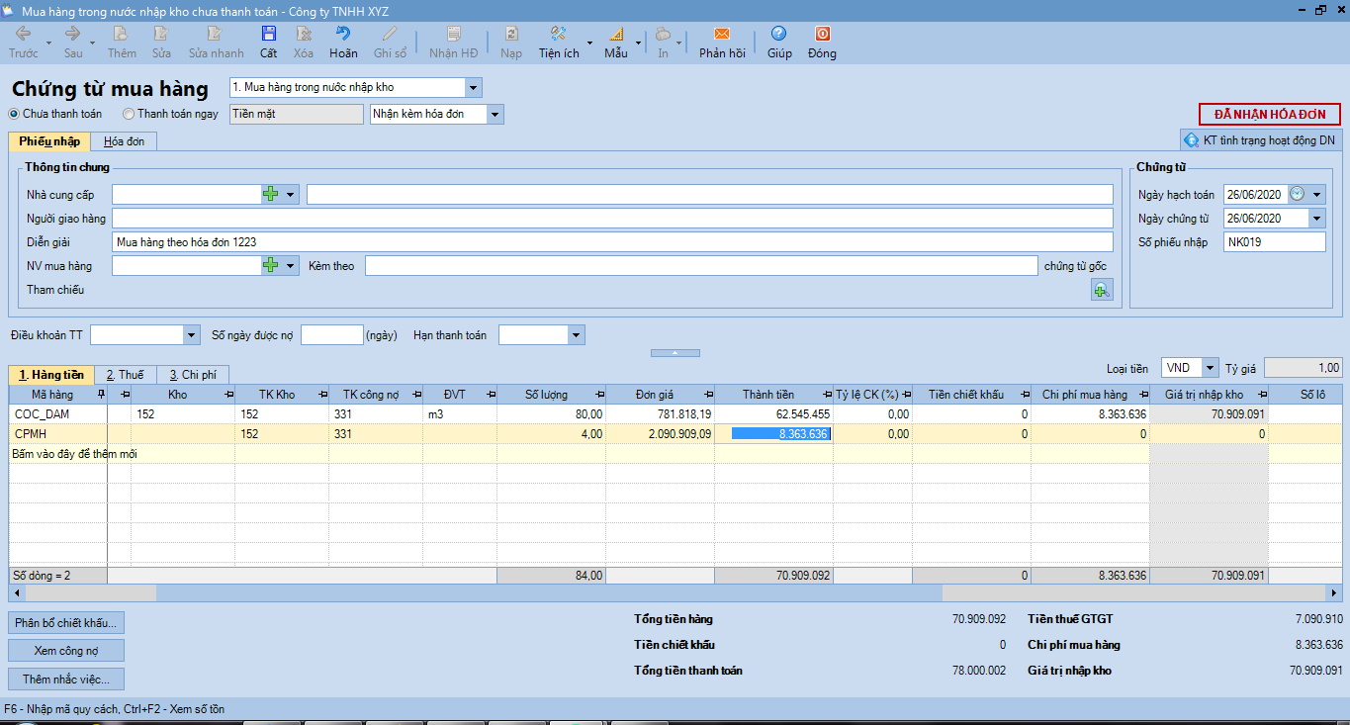Expand the Nhà cung cấp supplier list
This screenshot has height=725, width=1350.
pos(291,194)
